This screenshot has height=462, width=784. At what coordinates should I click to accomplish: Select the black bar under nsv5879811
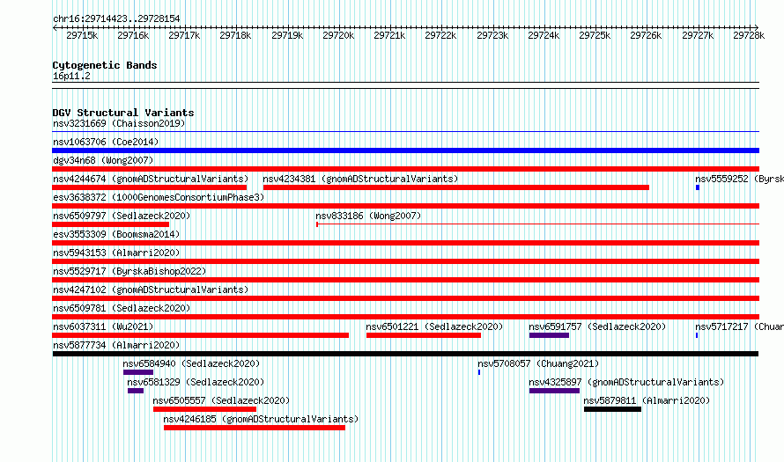point(612,409)
